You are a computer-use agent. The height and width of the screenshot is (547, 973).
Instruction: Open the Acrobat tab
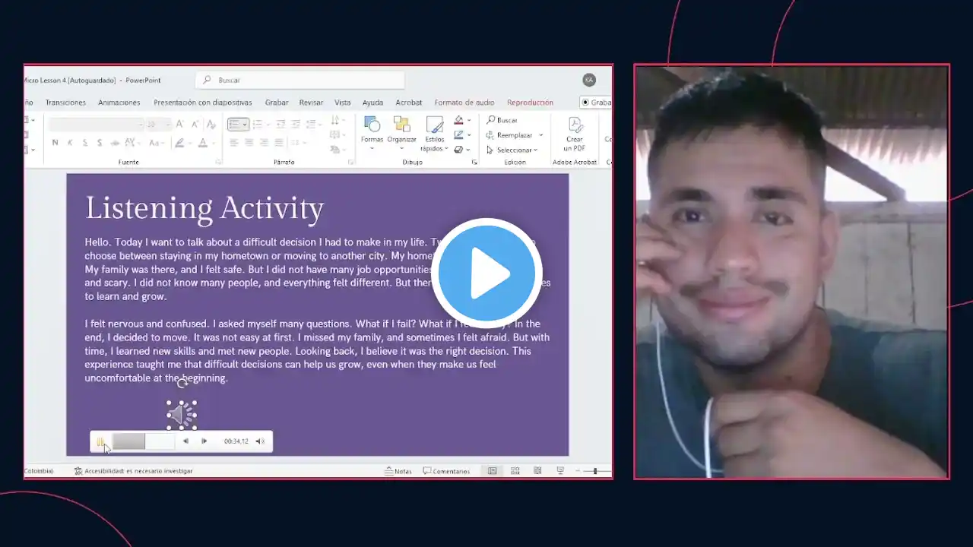pos(409,103)
